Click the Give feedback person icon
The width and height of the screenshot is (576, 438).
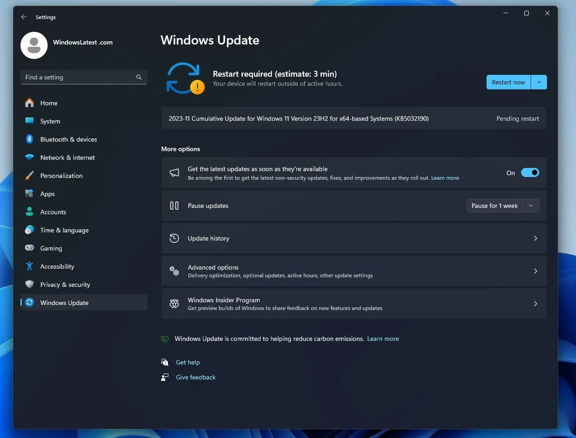tap(165, 377)
